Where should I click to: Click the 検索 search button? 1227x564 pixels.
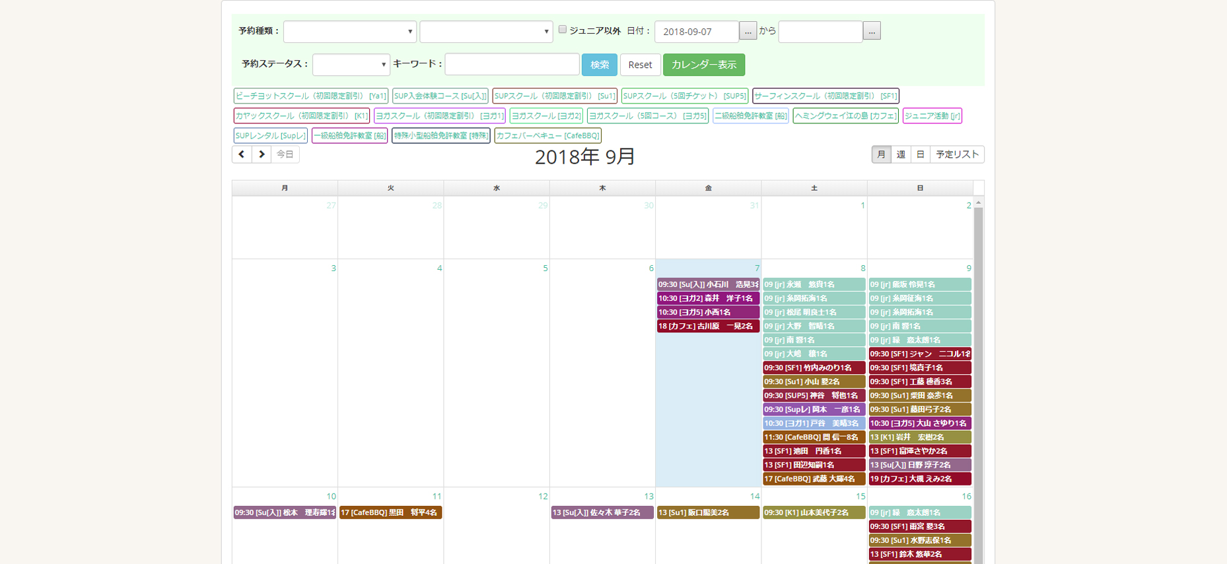[600, 65]
